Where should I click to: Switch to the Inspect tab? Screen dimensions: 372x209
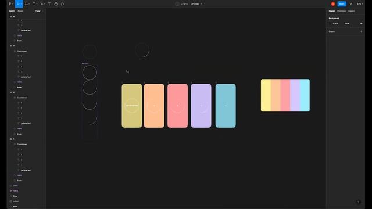pyautogui.click(x=351, y=11)
